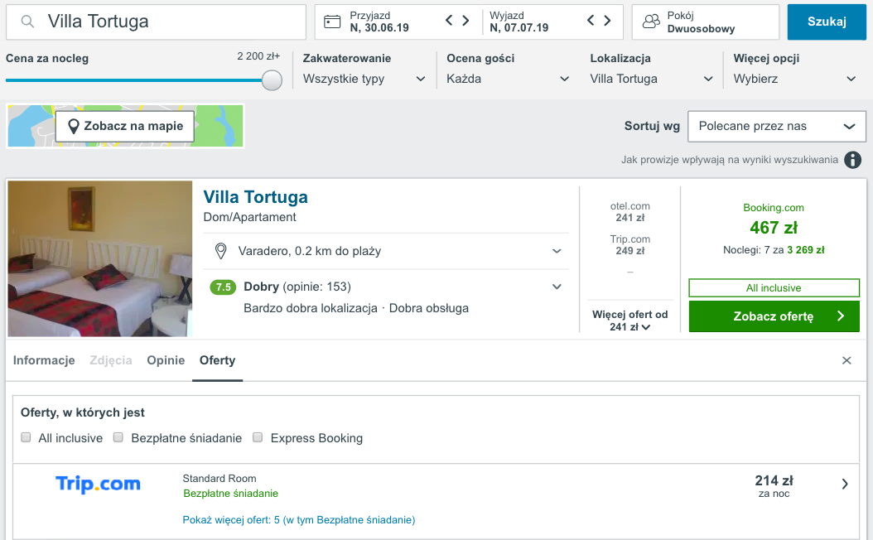Viewport: 873px width, 540px height.
Task: Go to previous check-in date
Action: coord(449,21)
